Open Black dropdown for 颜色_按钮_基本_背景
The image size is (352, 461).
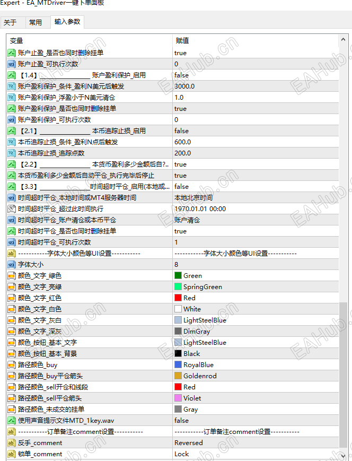(x=256, y=354)
